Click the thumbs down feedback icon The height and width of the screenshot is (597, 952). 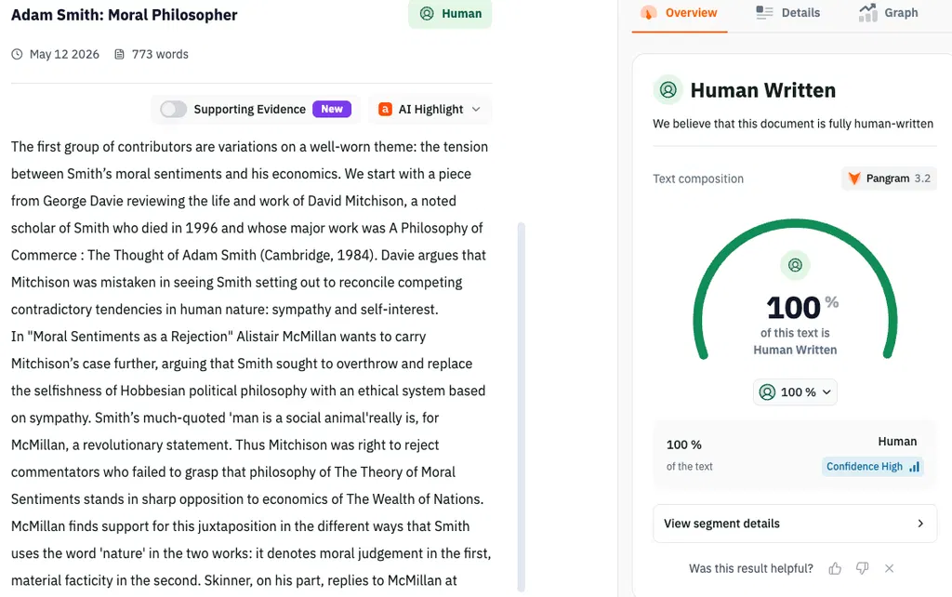[862, 568]
